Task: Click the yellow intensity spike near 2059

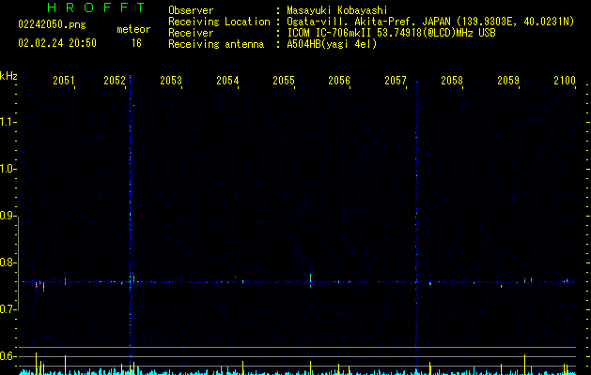Action: [524, 364]
